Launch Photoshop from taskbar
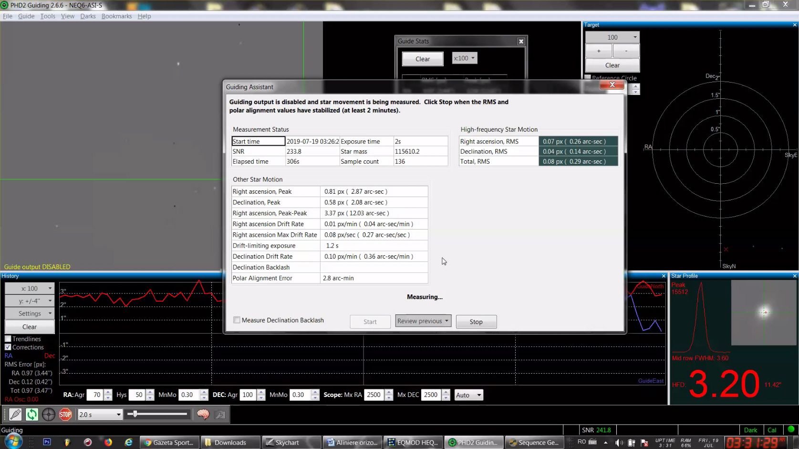The width and height of the screenshot is (799, 449). 47,442
